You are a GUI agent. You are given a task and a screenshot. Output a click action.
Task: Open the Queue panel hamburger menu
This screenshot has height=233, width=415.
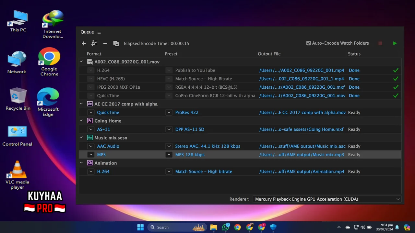tap(99, 32)
